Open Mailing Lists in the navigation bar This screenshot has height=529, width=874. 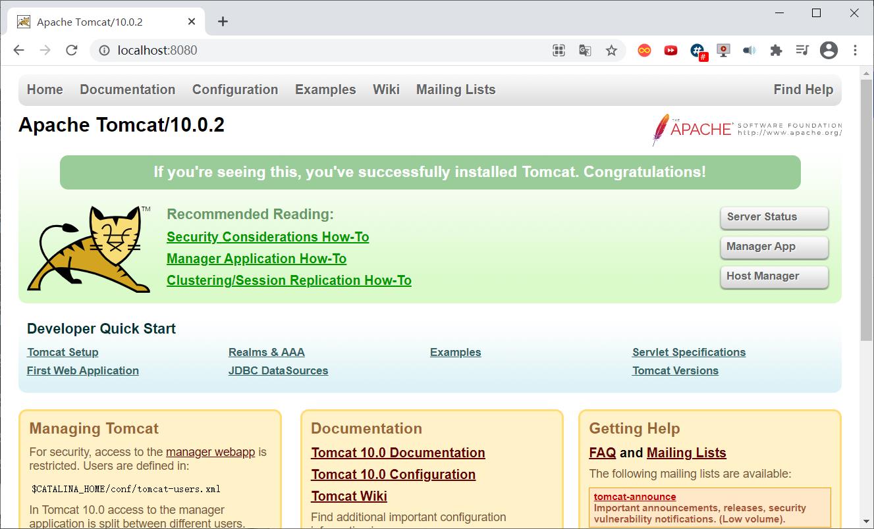point(456,89)
